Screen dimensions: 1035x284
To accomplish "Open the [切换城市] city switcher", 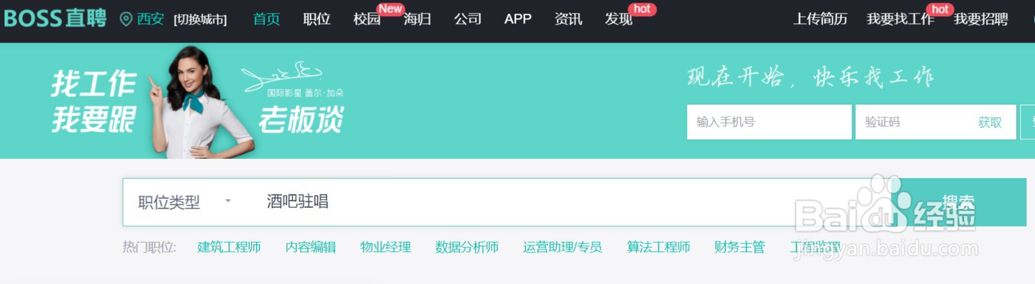I will [200, 20].
